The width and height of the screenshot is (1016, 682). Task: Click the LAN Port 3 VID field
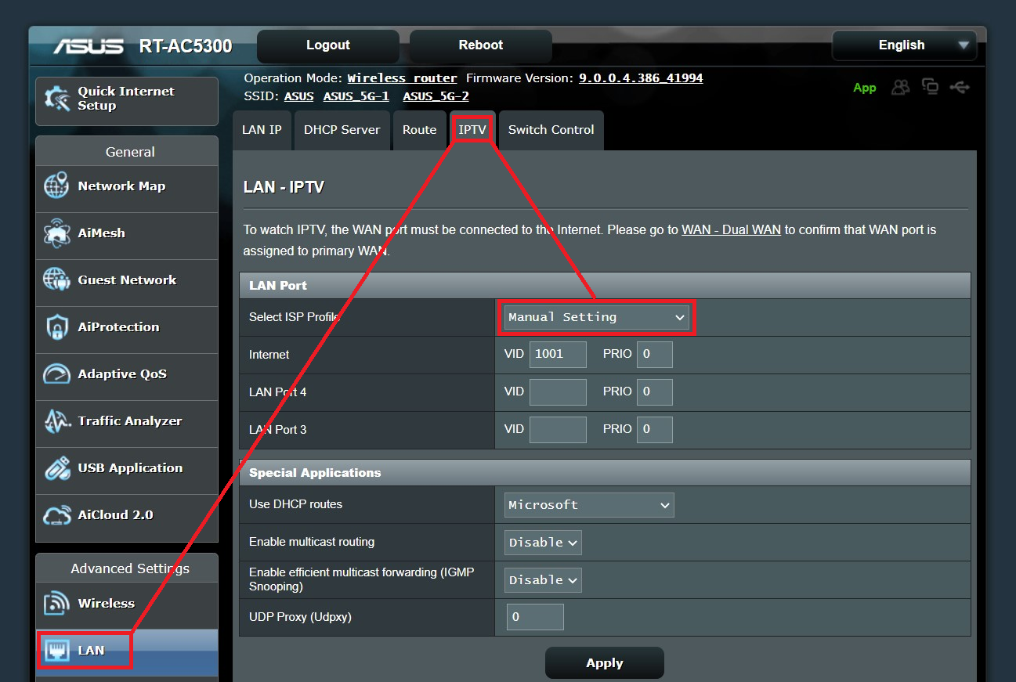558,429
